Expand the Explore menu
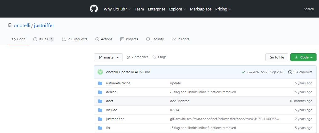This screenshot has height=133, width=319. (178, 9)
